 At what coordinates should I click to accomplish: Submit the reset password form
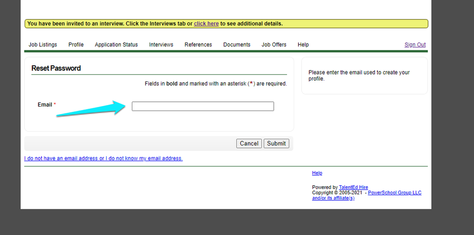click(276, 143)
